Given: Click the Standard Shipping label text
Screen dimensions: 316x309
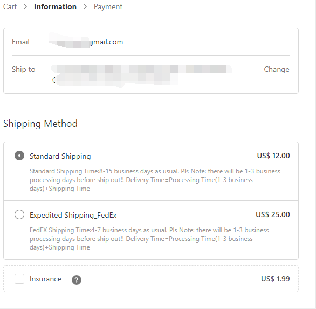Looking at the screenshot, I should 60,157.
